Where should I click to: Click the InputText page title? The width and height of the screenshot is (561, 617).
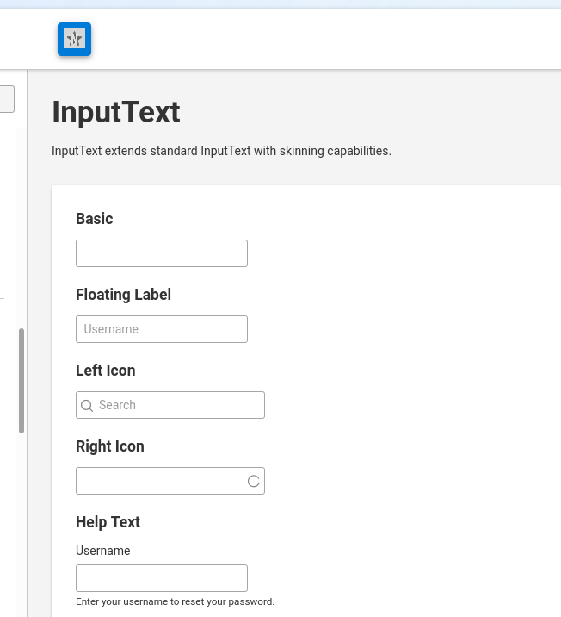point(116,113)
